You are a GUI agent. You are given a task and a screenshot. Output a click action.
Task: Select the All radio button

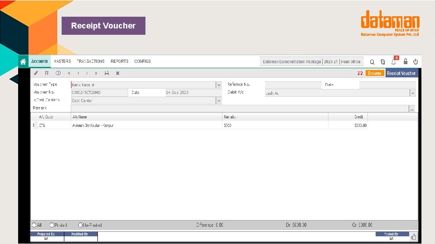[34, 225]
